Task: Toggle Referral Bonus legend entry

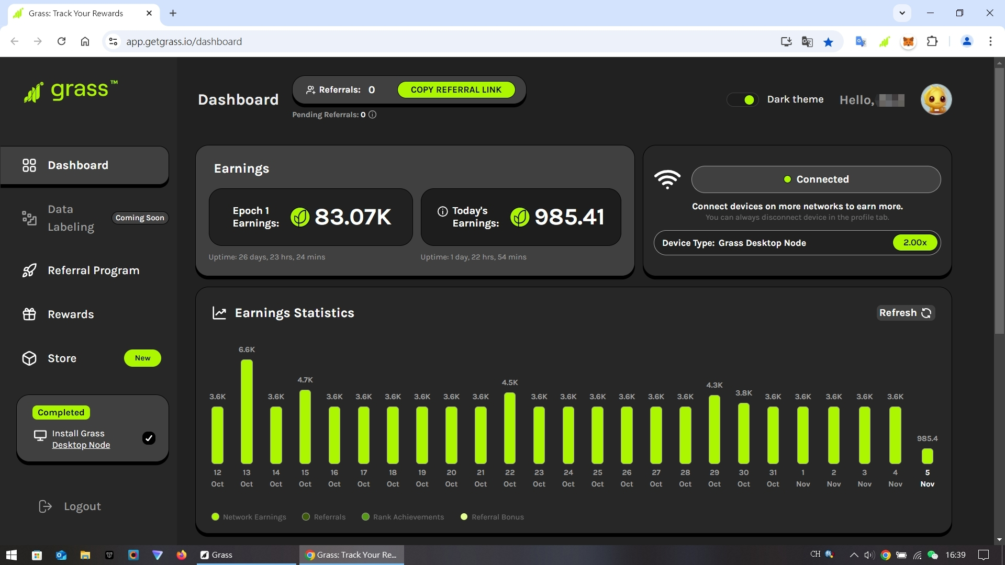Action: pyautogui.click(x=492, y=517)
